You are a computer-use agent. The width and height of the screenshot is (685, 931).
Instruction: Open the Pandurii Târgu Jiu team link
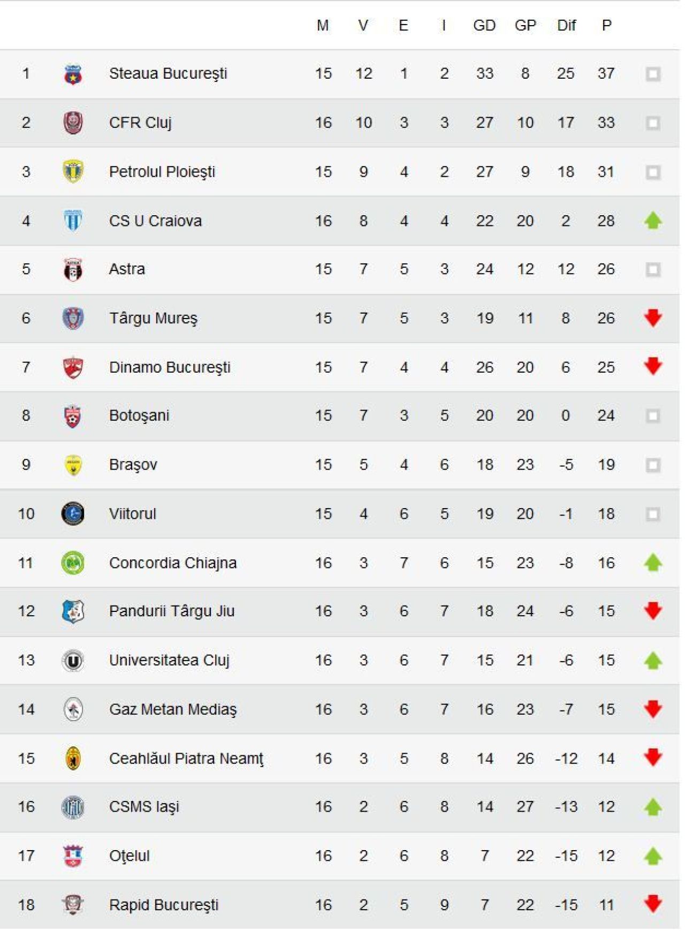[172, 611]
